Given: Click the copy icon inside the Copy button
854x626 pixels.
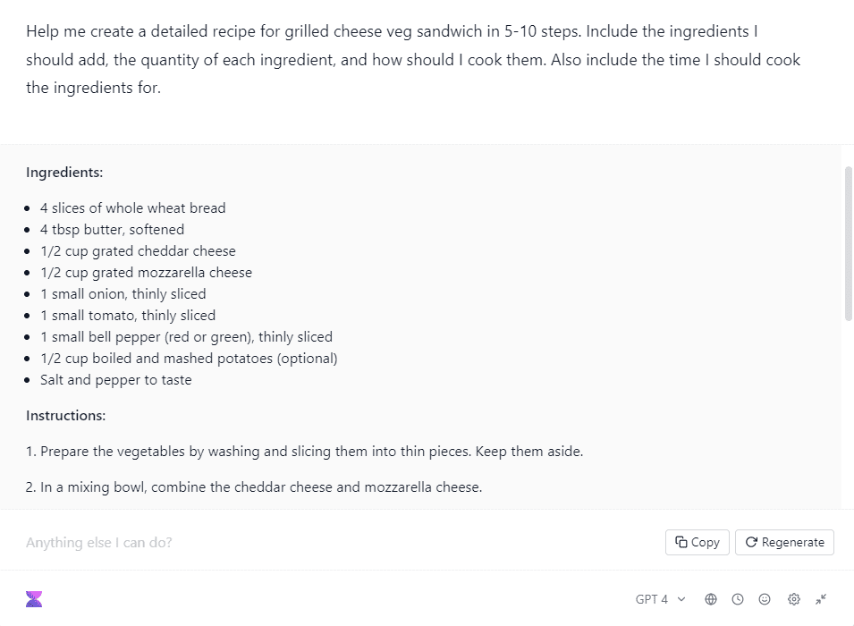Looking at the screenshot, I should click(681, 542).
